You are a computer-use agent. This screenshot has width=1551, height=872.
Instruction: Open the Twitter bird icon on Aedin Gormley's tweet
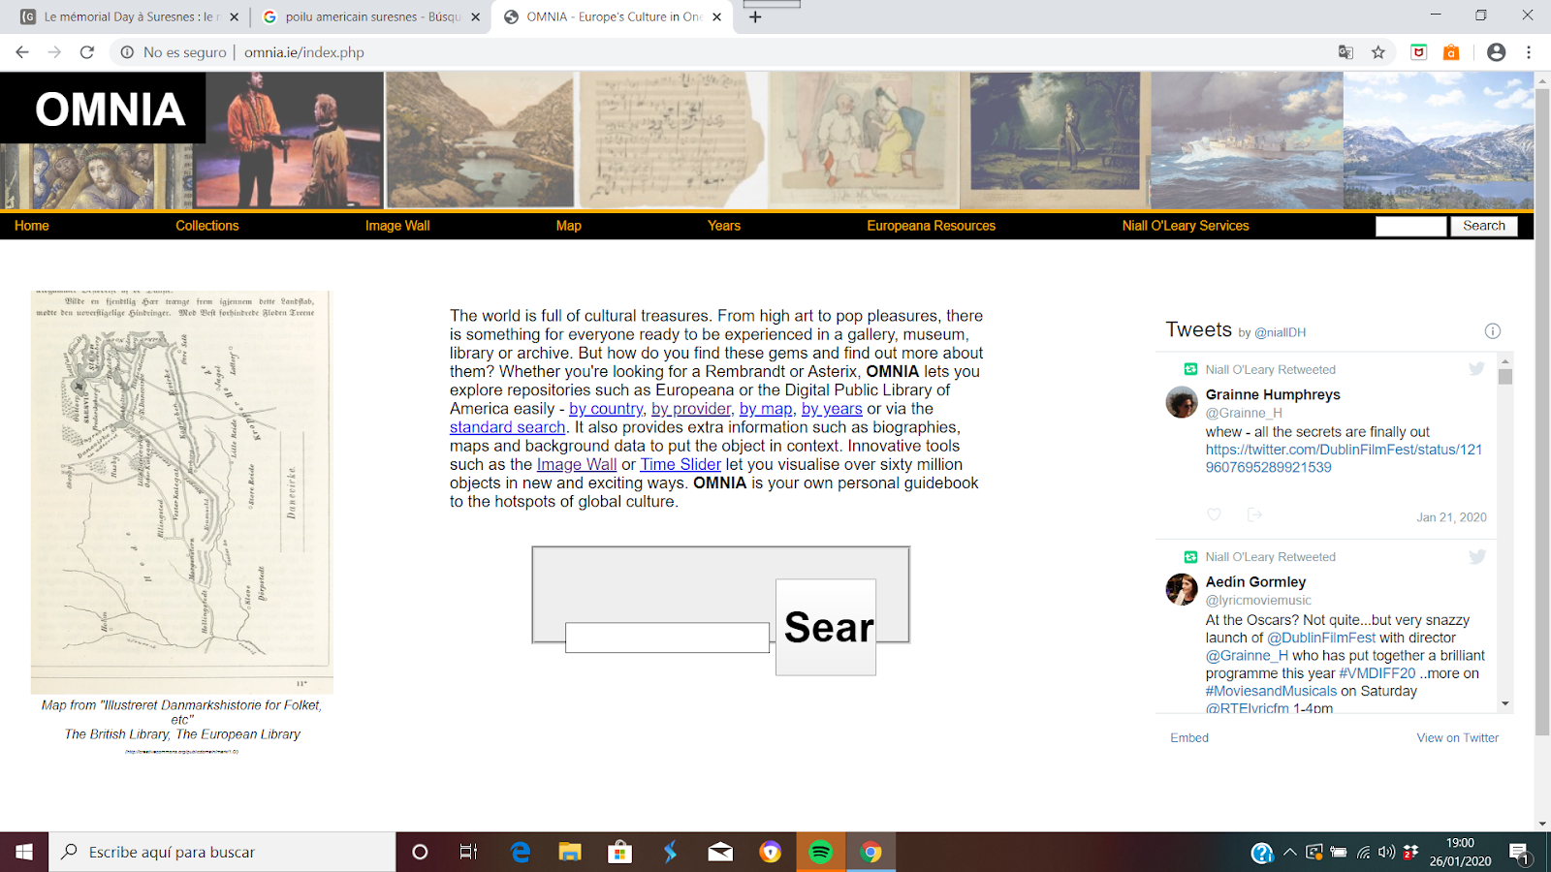click(1476, 556)
